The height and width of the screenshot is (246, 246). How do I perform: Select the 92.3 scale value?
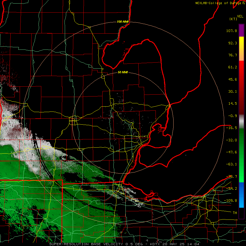[x=233, y=43]
